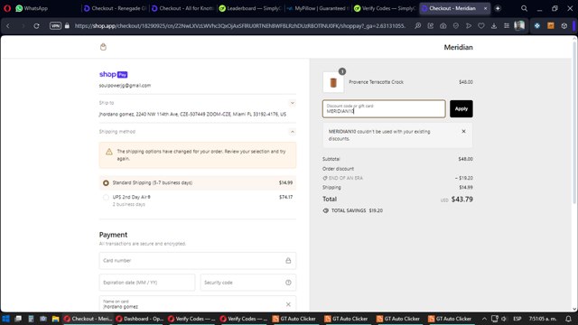This screenshot has width=578, height=325.
Task: Click the Expiration date field
Action: (x=147, y=283)
